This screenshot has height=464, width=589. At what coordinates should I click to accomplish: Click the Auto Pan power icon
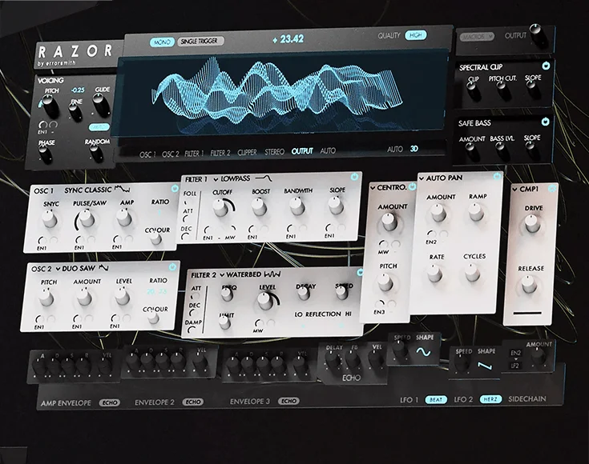coord(497,176)
